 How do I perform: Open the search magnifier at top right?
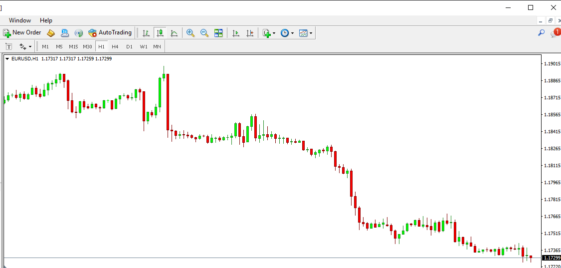pos(542,33)
